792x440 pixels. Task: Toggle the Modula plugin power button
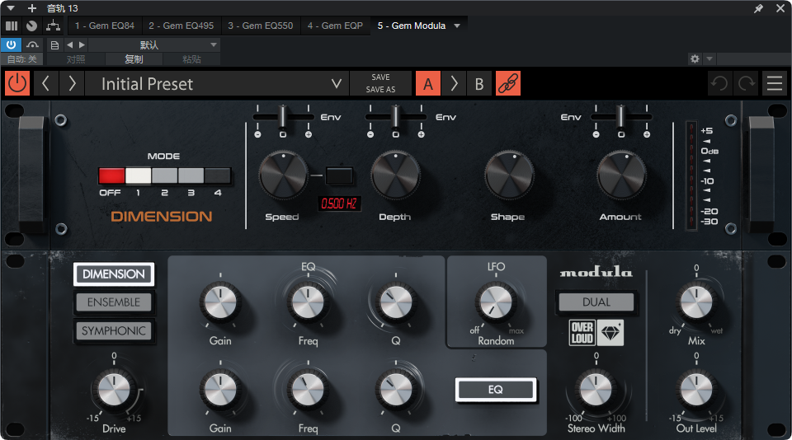click(17, 83)
